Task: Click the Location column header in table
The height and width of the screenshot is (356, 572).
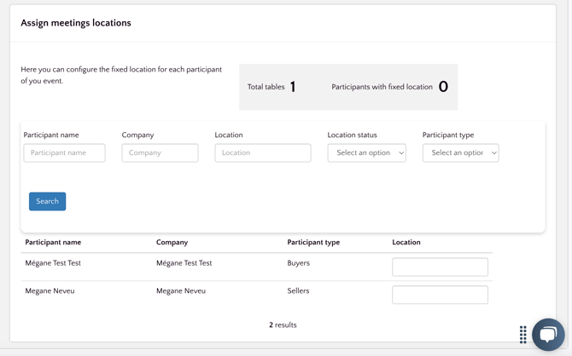Action: [x=406, y=243]
